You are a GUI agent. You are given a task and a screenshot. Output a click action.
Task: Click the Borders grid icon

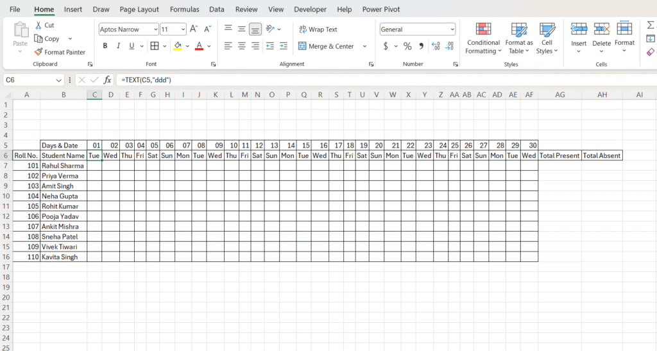(155, 46)
